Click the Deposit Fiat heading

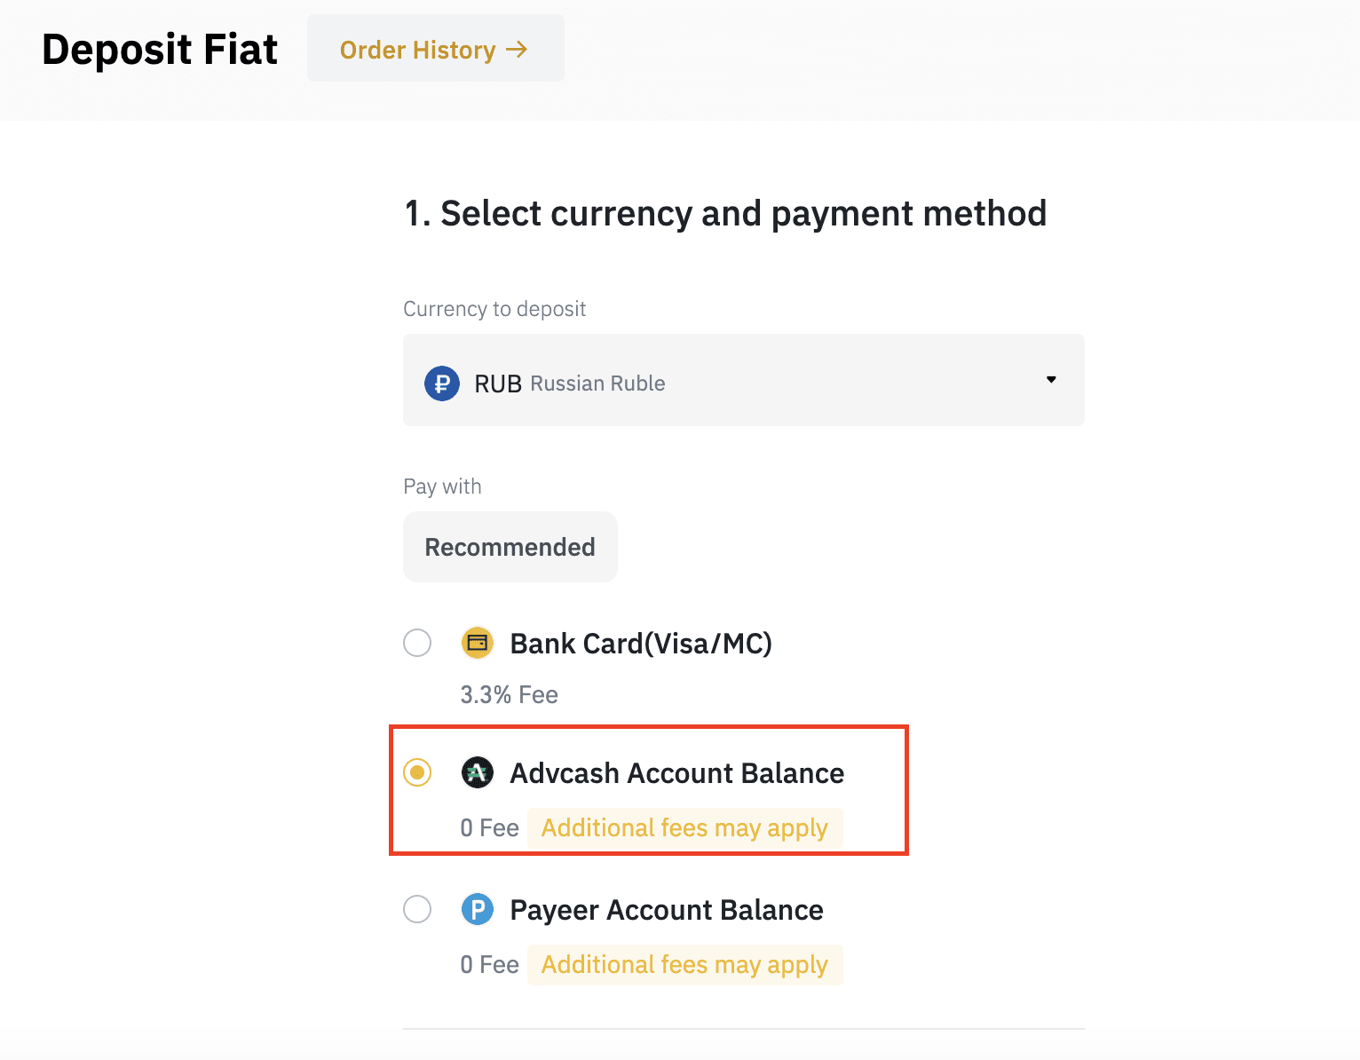[160, 50]
